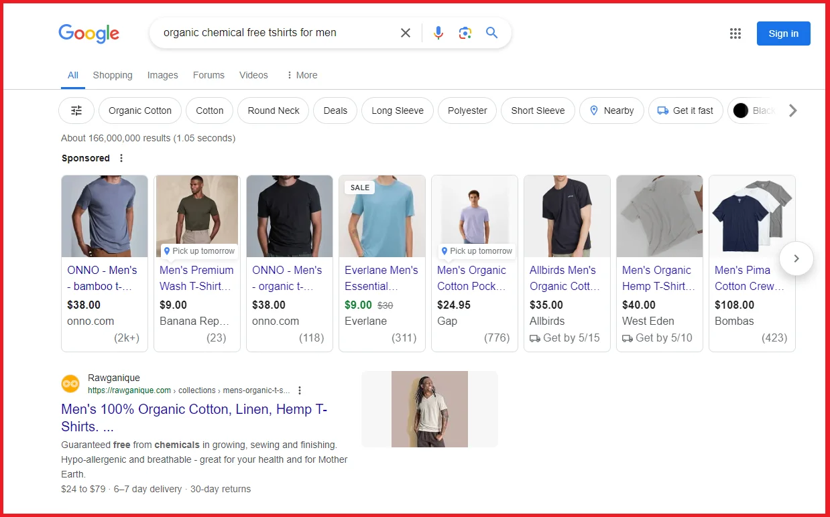
Task: Apply the Cotton filter chip
Action: click(x=210, y=110)
